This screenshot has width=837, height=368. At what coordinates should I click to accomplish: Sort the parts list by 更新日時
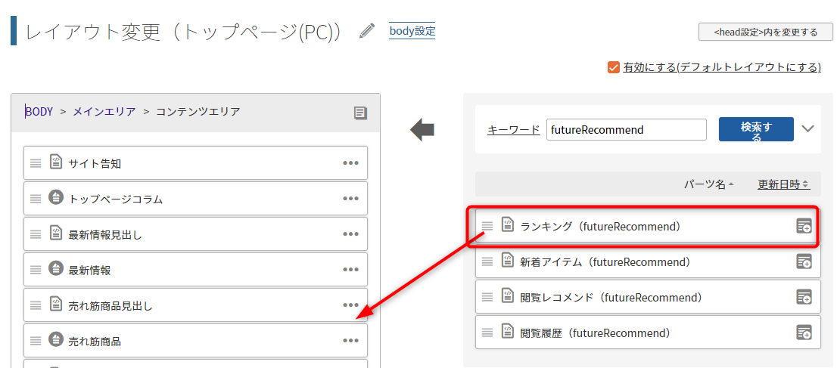click(783, 184)
